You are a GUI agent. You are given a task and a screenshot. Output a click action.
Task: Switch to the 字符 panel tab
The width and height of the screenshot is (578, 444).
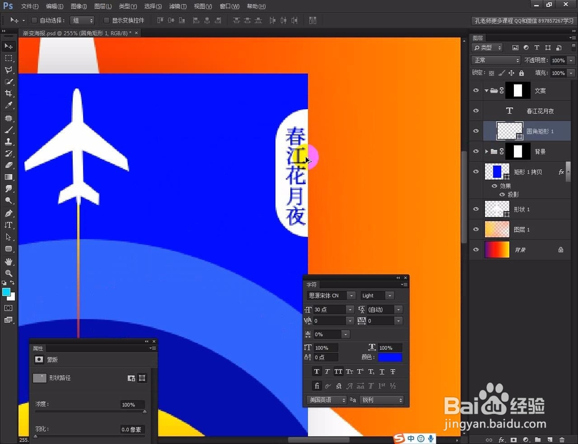312,284
